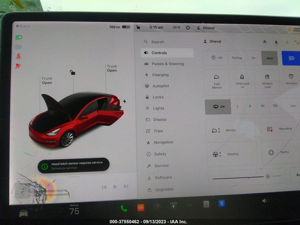Open the Glovebox
The image size is (300, 225).
tap(291, 79)
